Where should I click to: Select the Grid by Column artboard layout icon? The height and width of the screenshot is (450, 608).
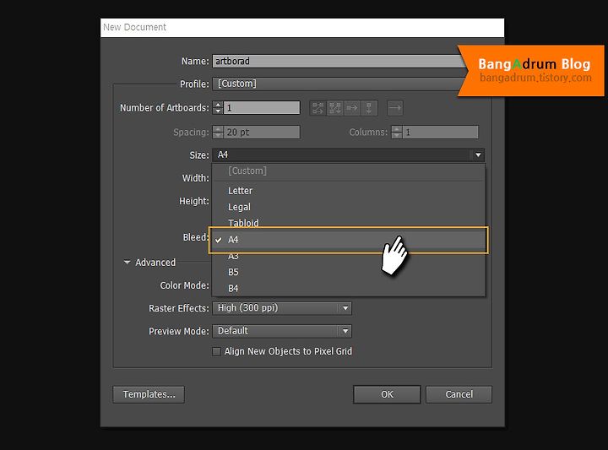[335, 108]
